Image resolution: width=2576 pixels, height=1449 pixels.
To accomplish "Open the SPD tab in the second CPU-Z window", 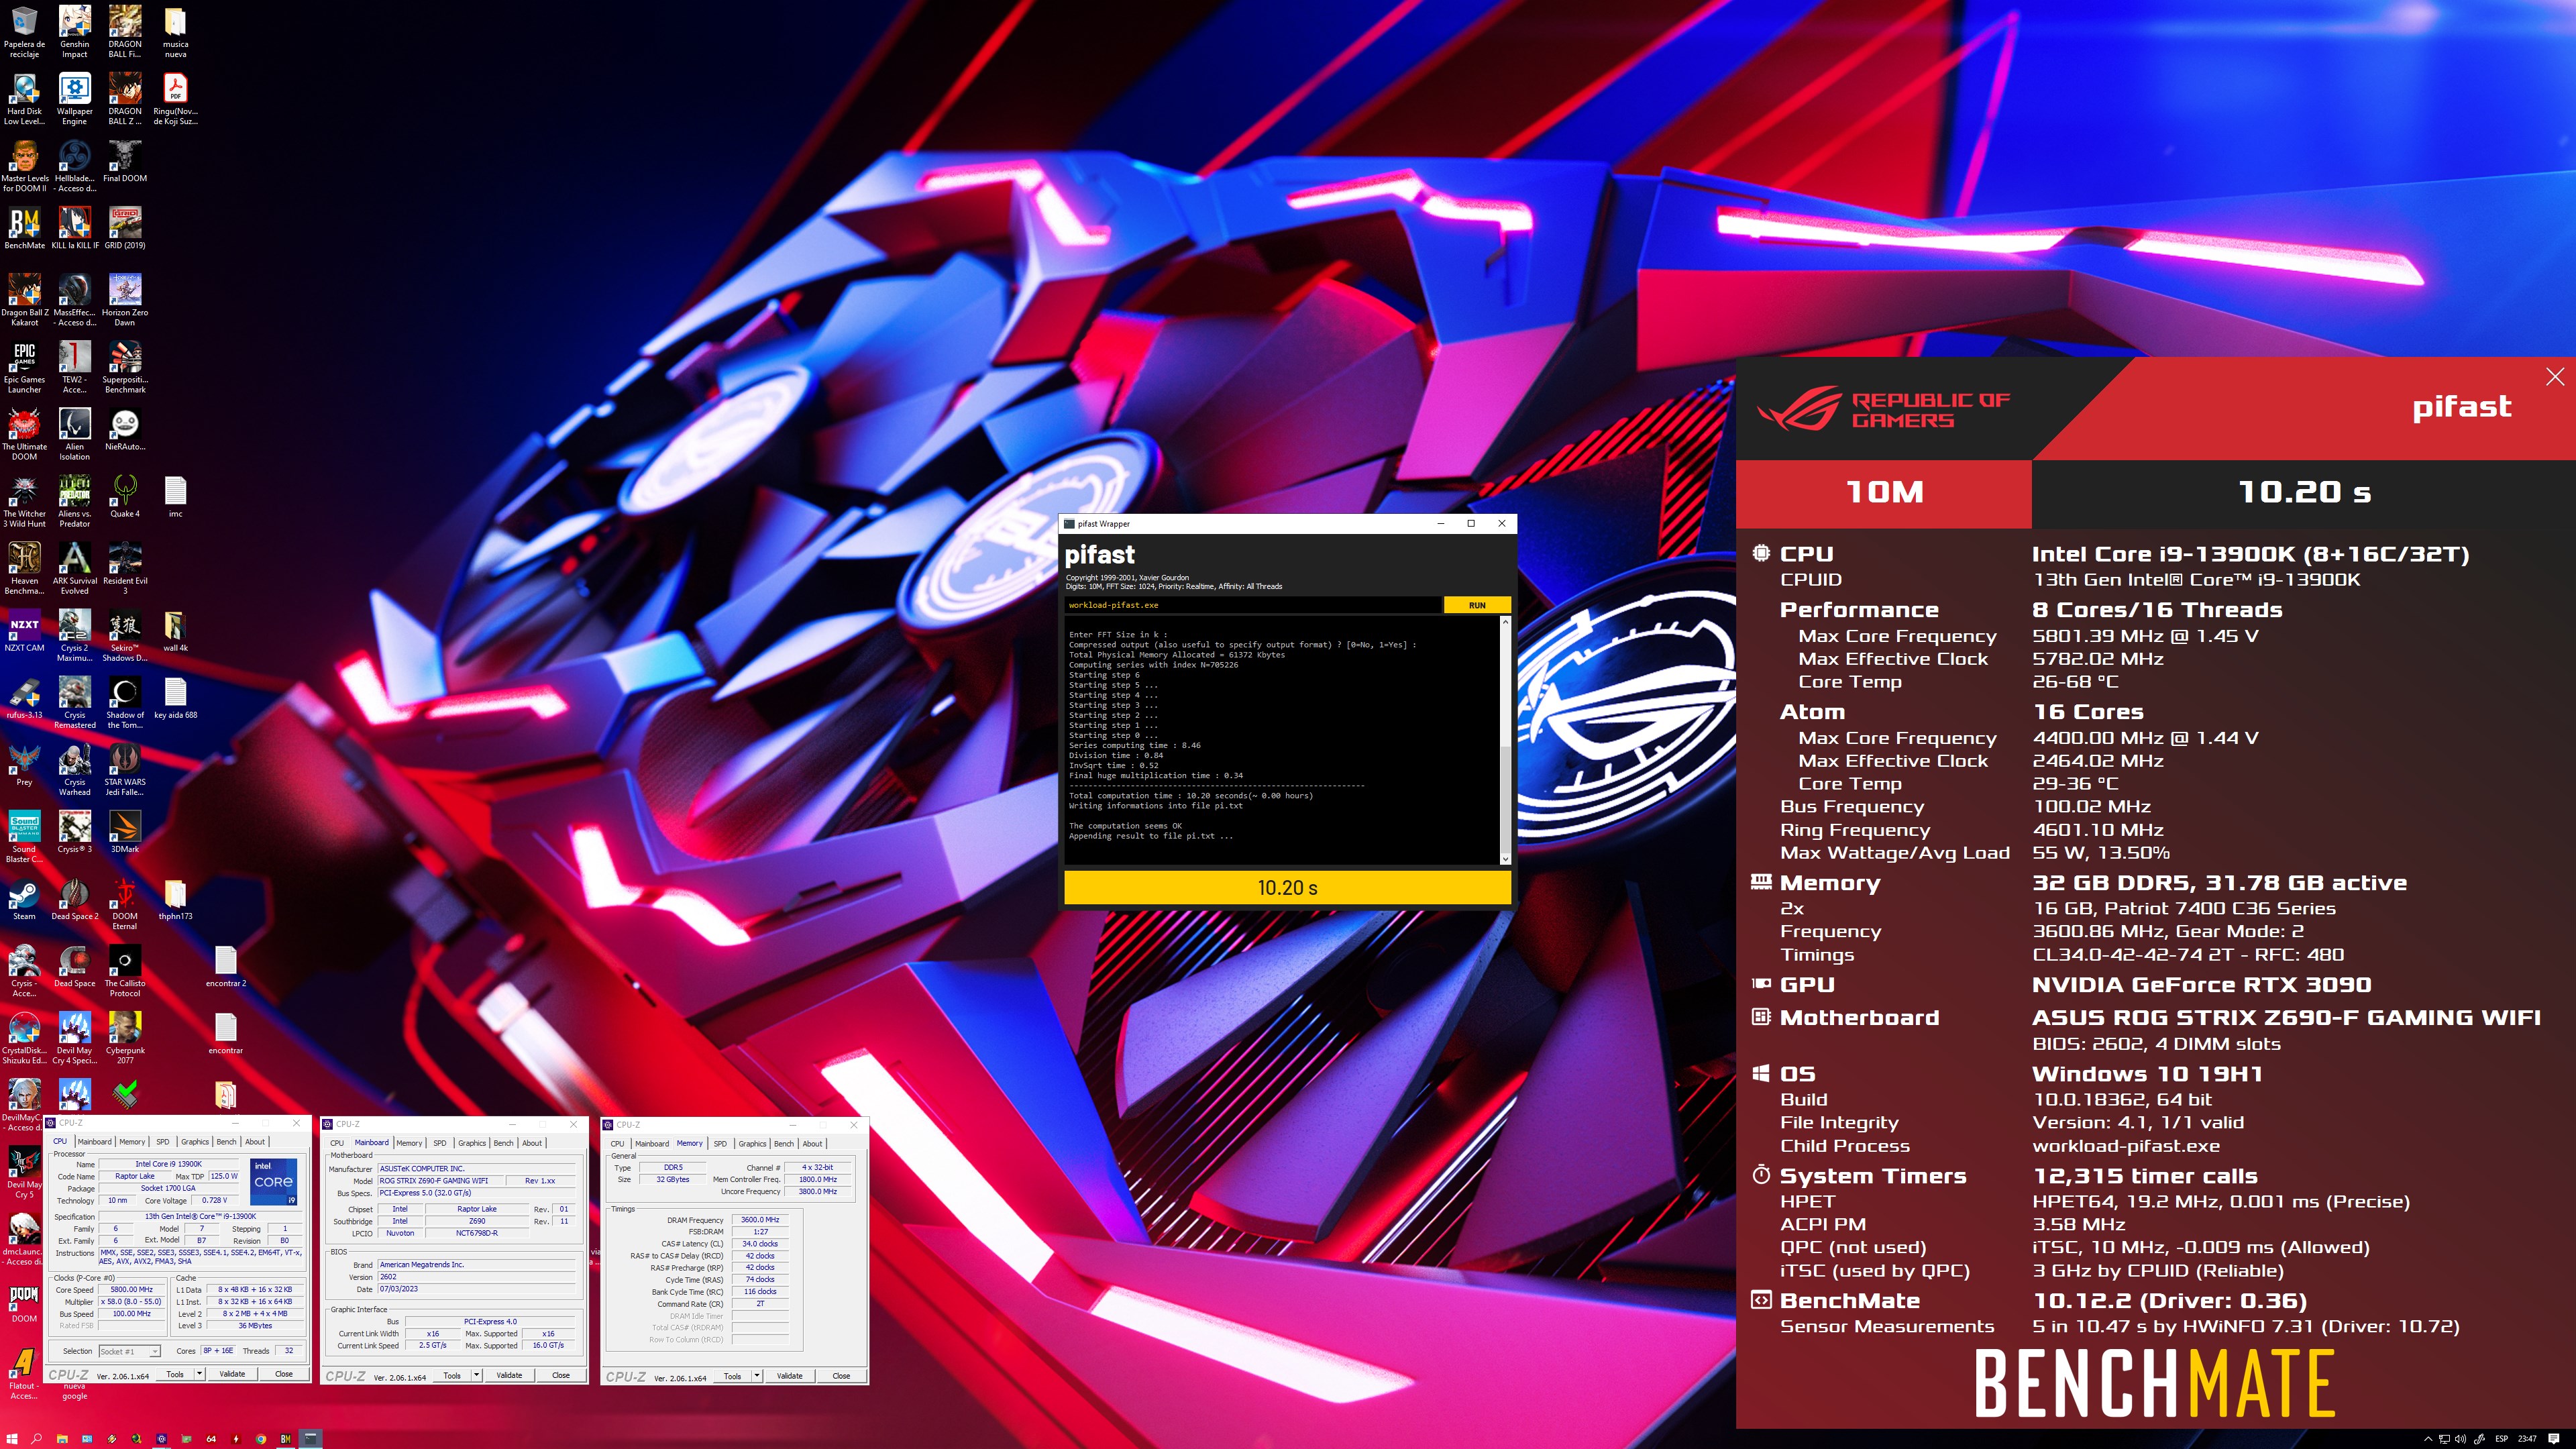I will [x=439, y=1143].
